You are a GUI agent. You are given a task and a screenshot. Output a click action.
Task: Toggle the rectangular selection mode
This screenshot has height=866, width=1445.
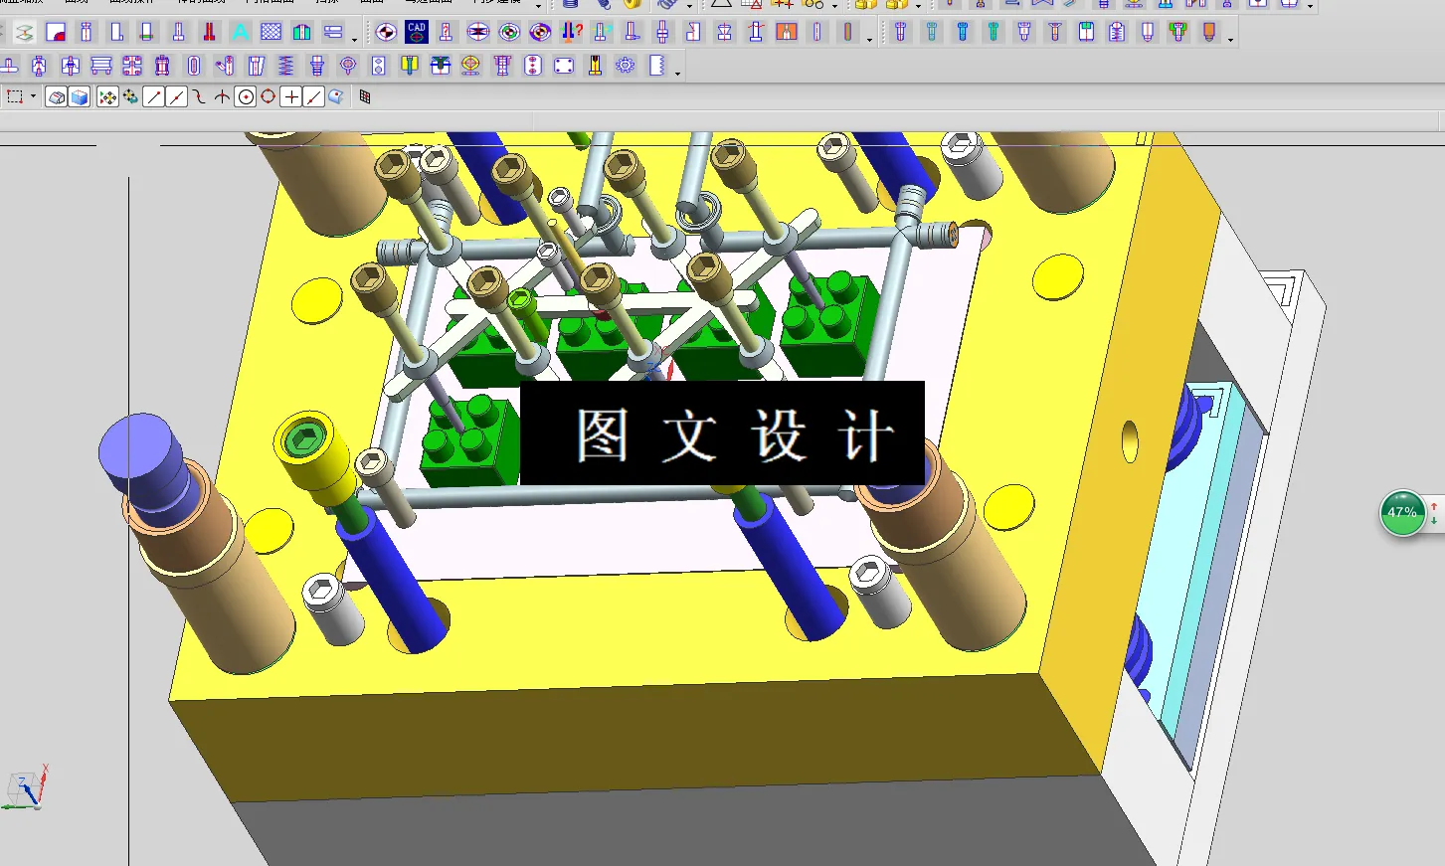point(15,96)
